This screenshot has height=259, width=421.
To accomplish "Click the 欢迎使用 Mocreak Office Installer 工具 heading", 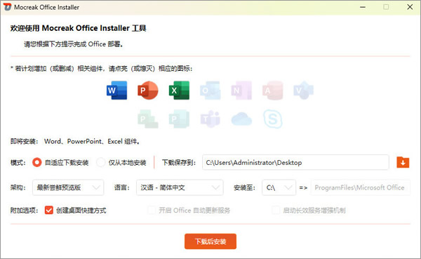I will click(78, 28).
